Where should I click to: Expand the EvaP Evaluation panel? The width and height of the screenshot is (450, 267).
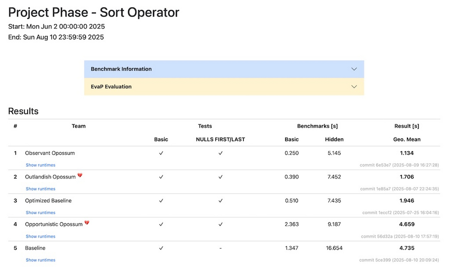coord(224,86)
